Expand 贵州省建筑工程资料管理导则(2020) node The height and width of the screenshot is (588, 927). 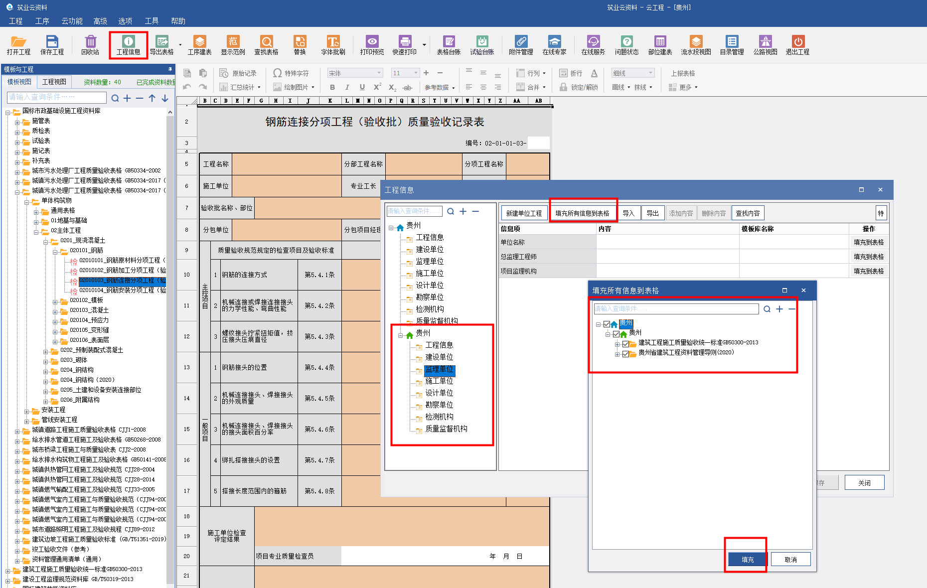point(617,354)
